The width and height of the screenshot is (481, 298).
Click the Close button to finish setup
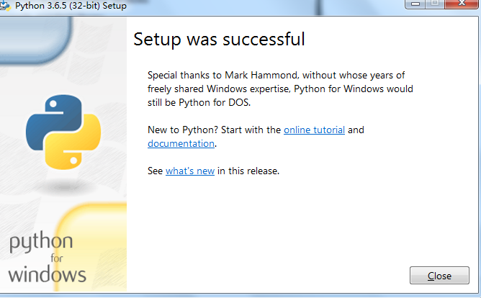pos(439,275)
